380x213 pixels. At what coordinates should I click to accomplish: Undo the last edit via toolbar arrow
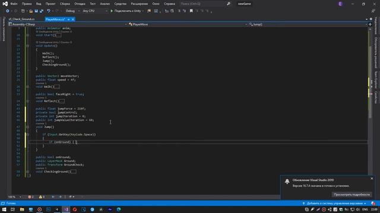(49, 11)
